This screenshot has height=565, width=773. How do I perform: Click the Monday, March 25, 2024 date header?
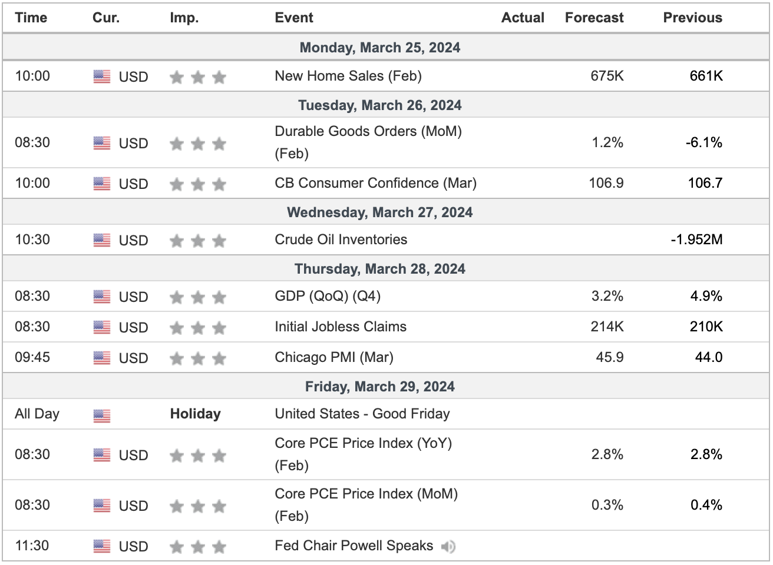380,48
